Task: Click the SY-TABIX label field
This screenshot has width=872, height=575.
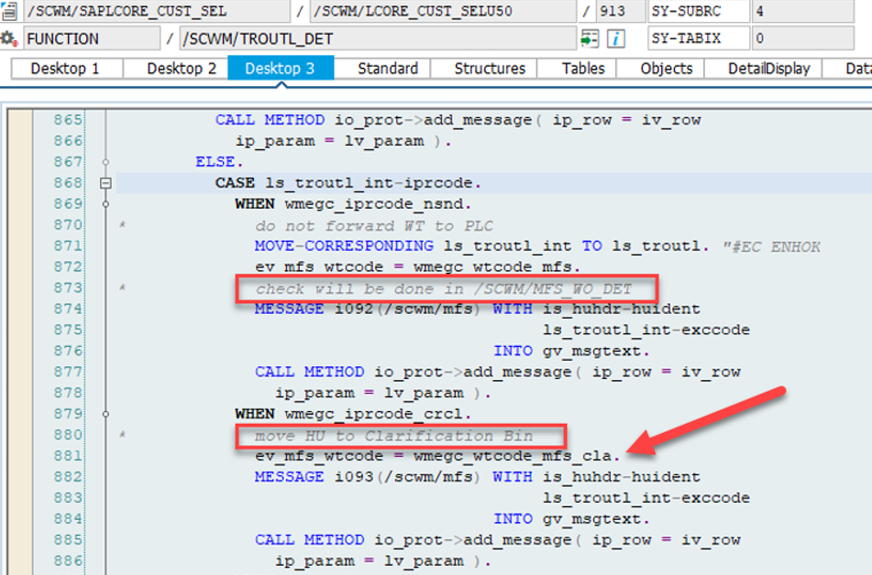Action: pos(699,38)
